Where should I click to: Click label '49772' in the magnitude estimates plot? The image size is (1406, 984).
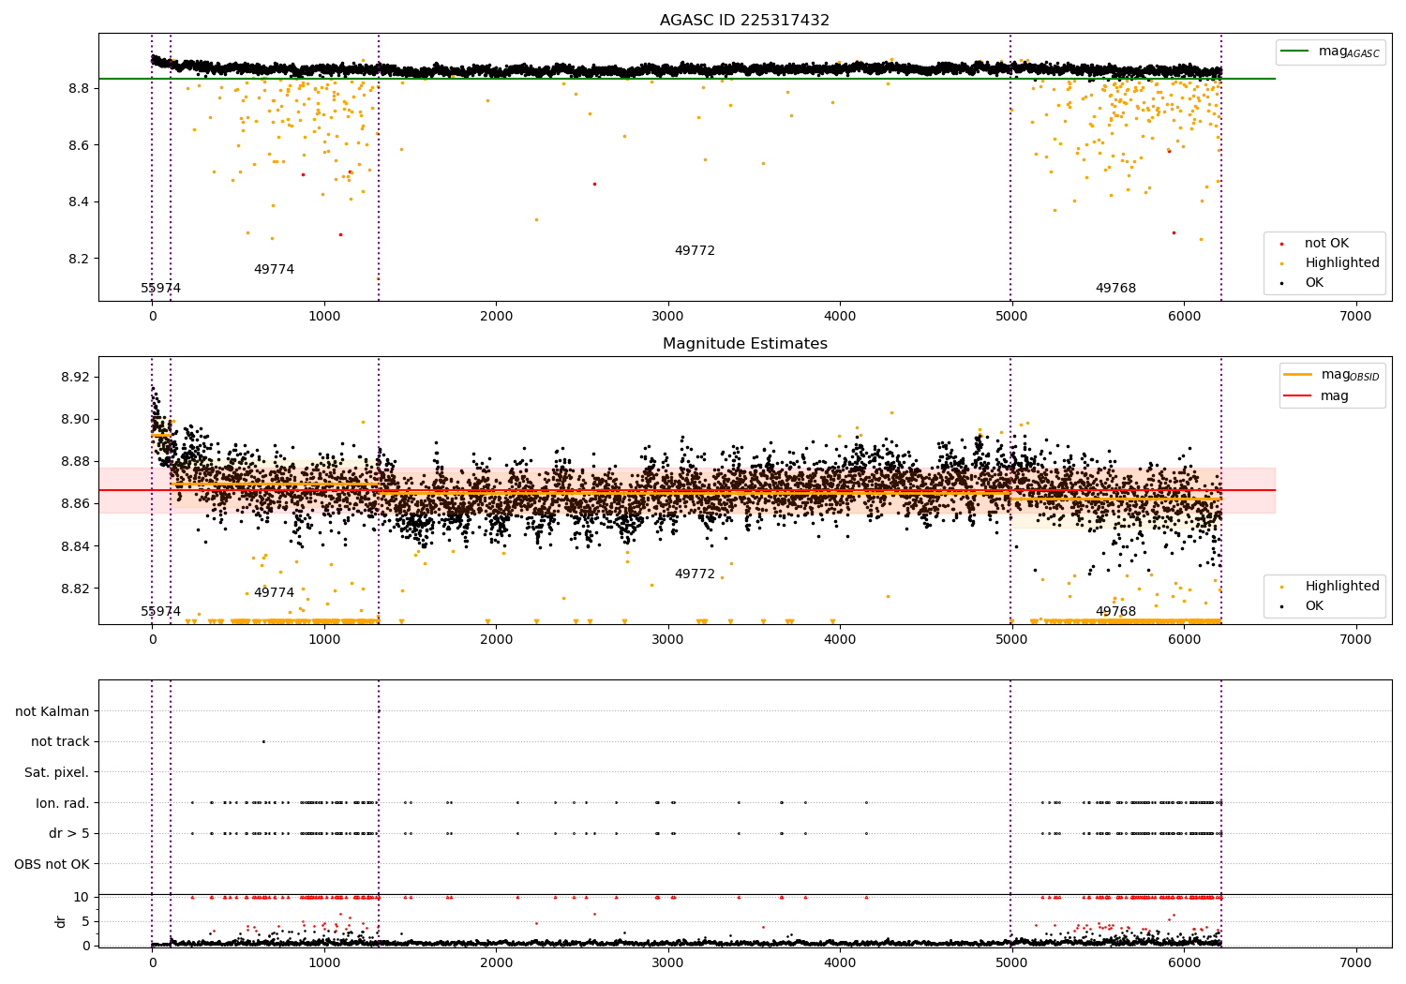tap(695, 574)
